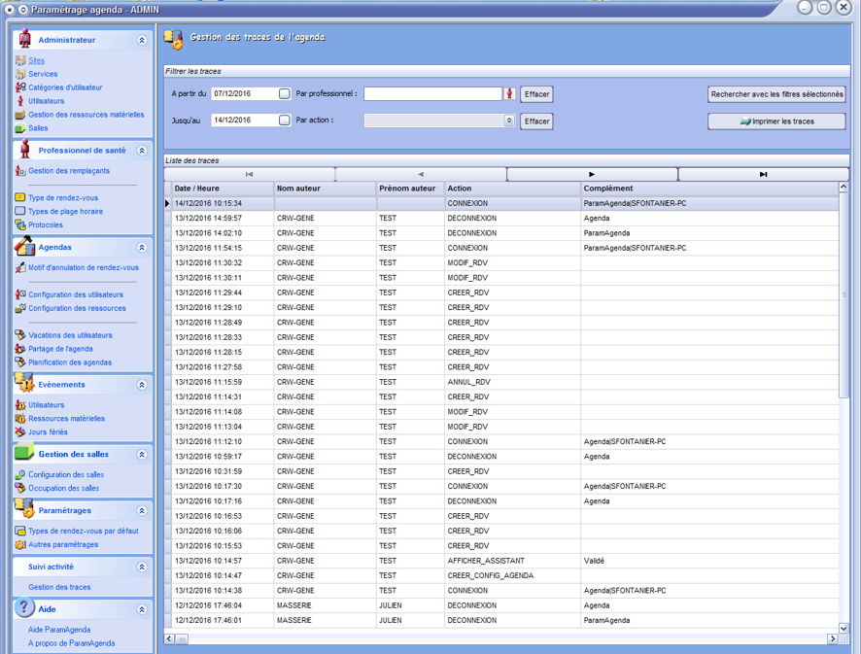
Task: Click the Autres paramétrages icon
Action: point(20,545)
